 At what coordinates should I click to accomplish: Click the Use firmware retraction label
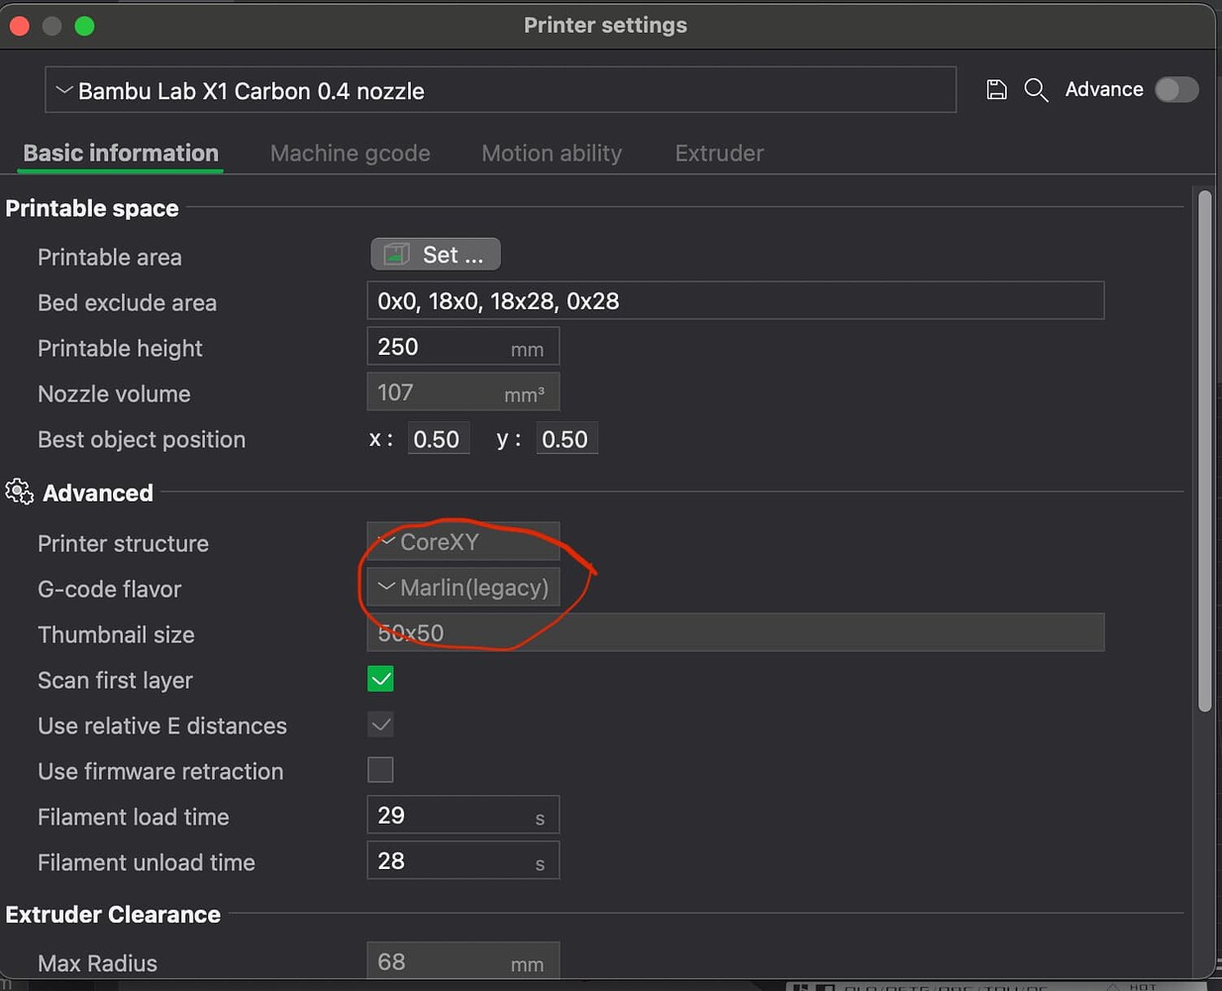pyautogui.click(x=160, y=772)
